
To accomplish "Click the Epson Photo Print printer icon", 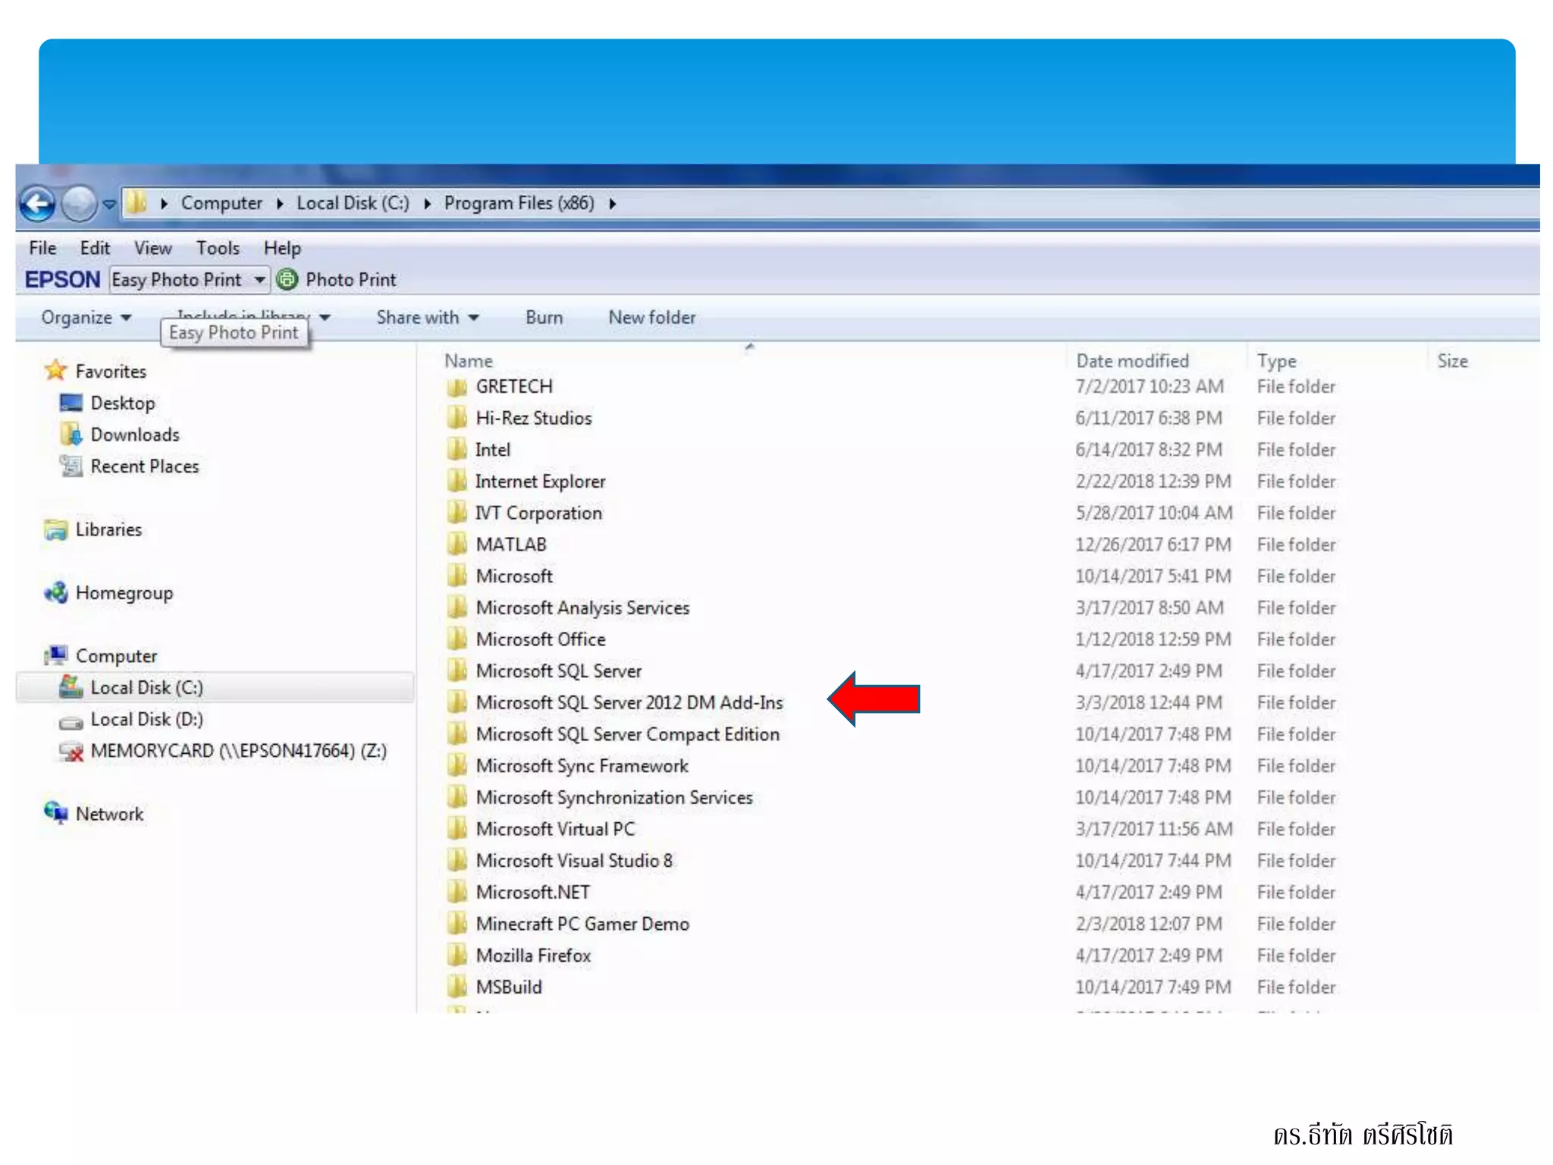I will [287, 279].
